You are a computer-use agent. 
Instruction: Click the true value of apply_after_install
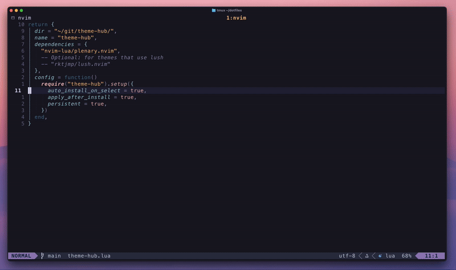tap(127, 97)
